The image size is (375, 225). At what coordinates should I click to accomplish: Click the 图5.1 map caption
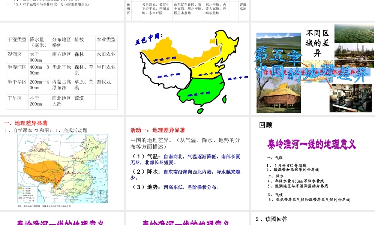44,206
